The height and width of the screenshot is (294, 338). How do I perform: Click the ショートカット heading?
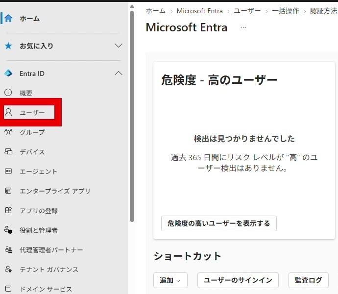pyautogui.click(x=188, y=256)
